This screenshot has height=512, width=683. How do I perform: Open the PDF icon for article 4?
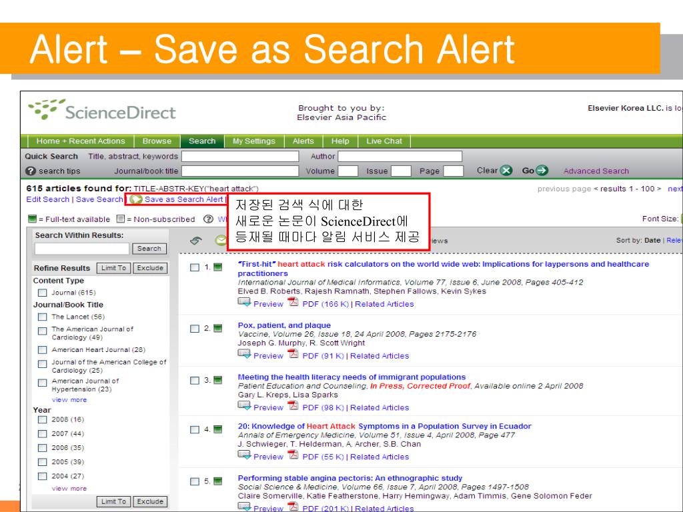pyautogui.click(x=293, y=455)
